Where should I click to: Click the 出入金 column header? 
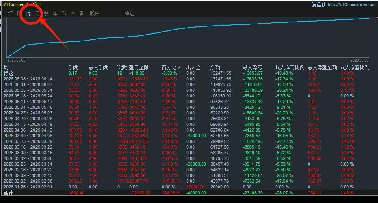click(x=193, y=67)
